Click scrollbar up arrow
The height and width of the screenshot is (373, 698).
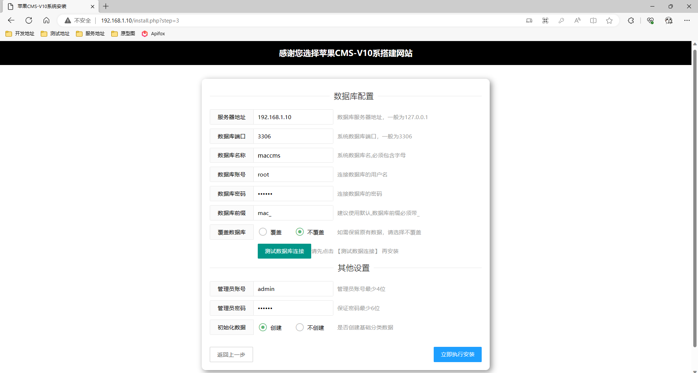tap(695, 44)
